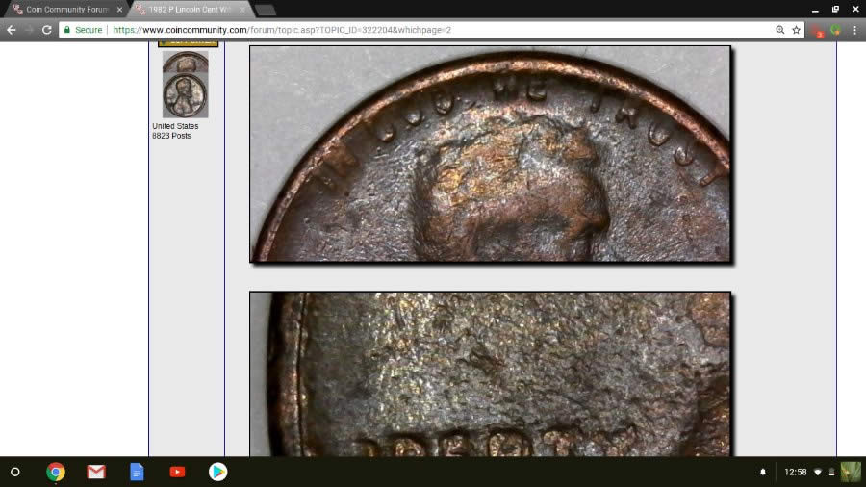Open user account picture in tray
Image resolution: width=866 pixels, height=487 pixels.
pos(851,473)
